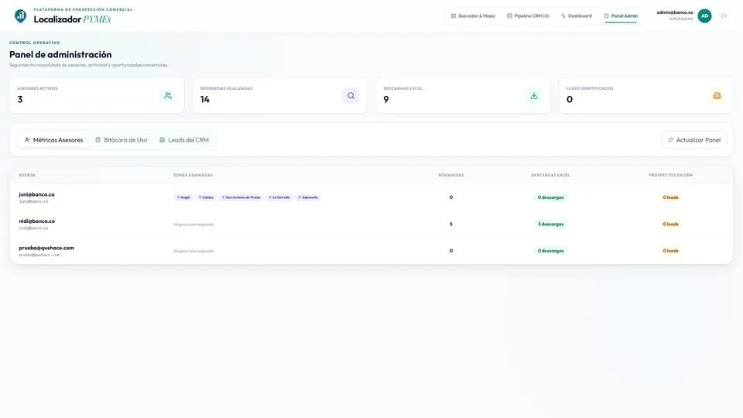The image size is (743, 418).
Task: Click the Búsquedas Realizadas search icon
Action: pos(351,96)
